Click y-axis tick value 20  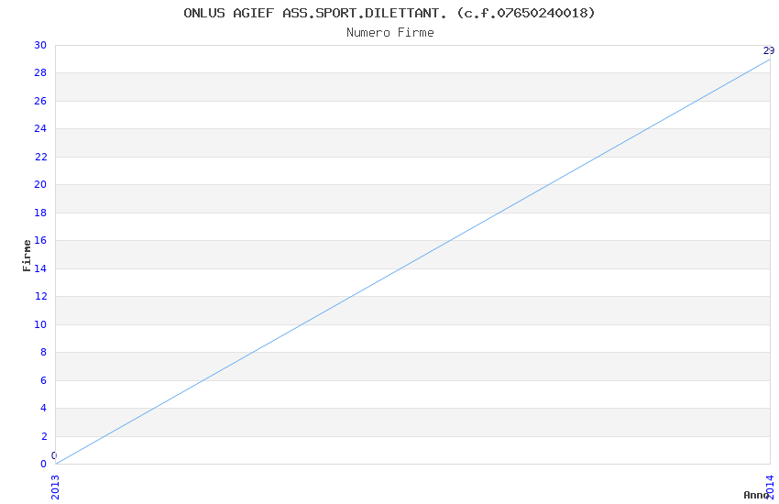(x=40, y=185)
